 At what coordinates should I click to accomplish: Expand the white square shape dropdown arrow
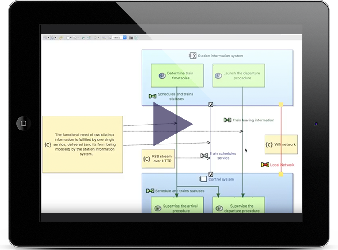(x=71, y=38)
